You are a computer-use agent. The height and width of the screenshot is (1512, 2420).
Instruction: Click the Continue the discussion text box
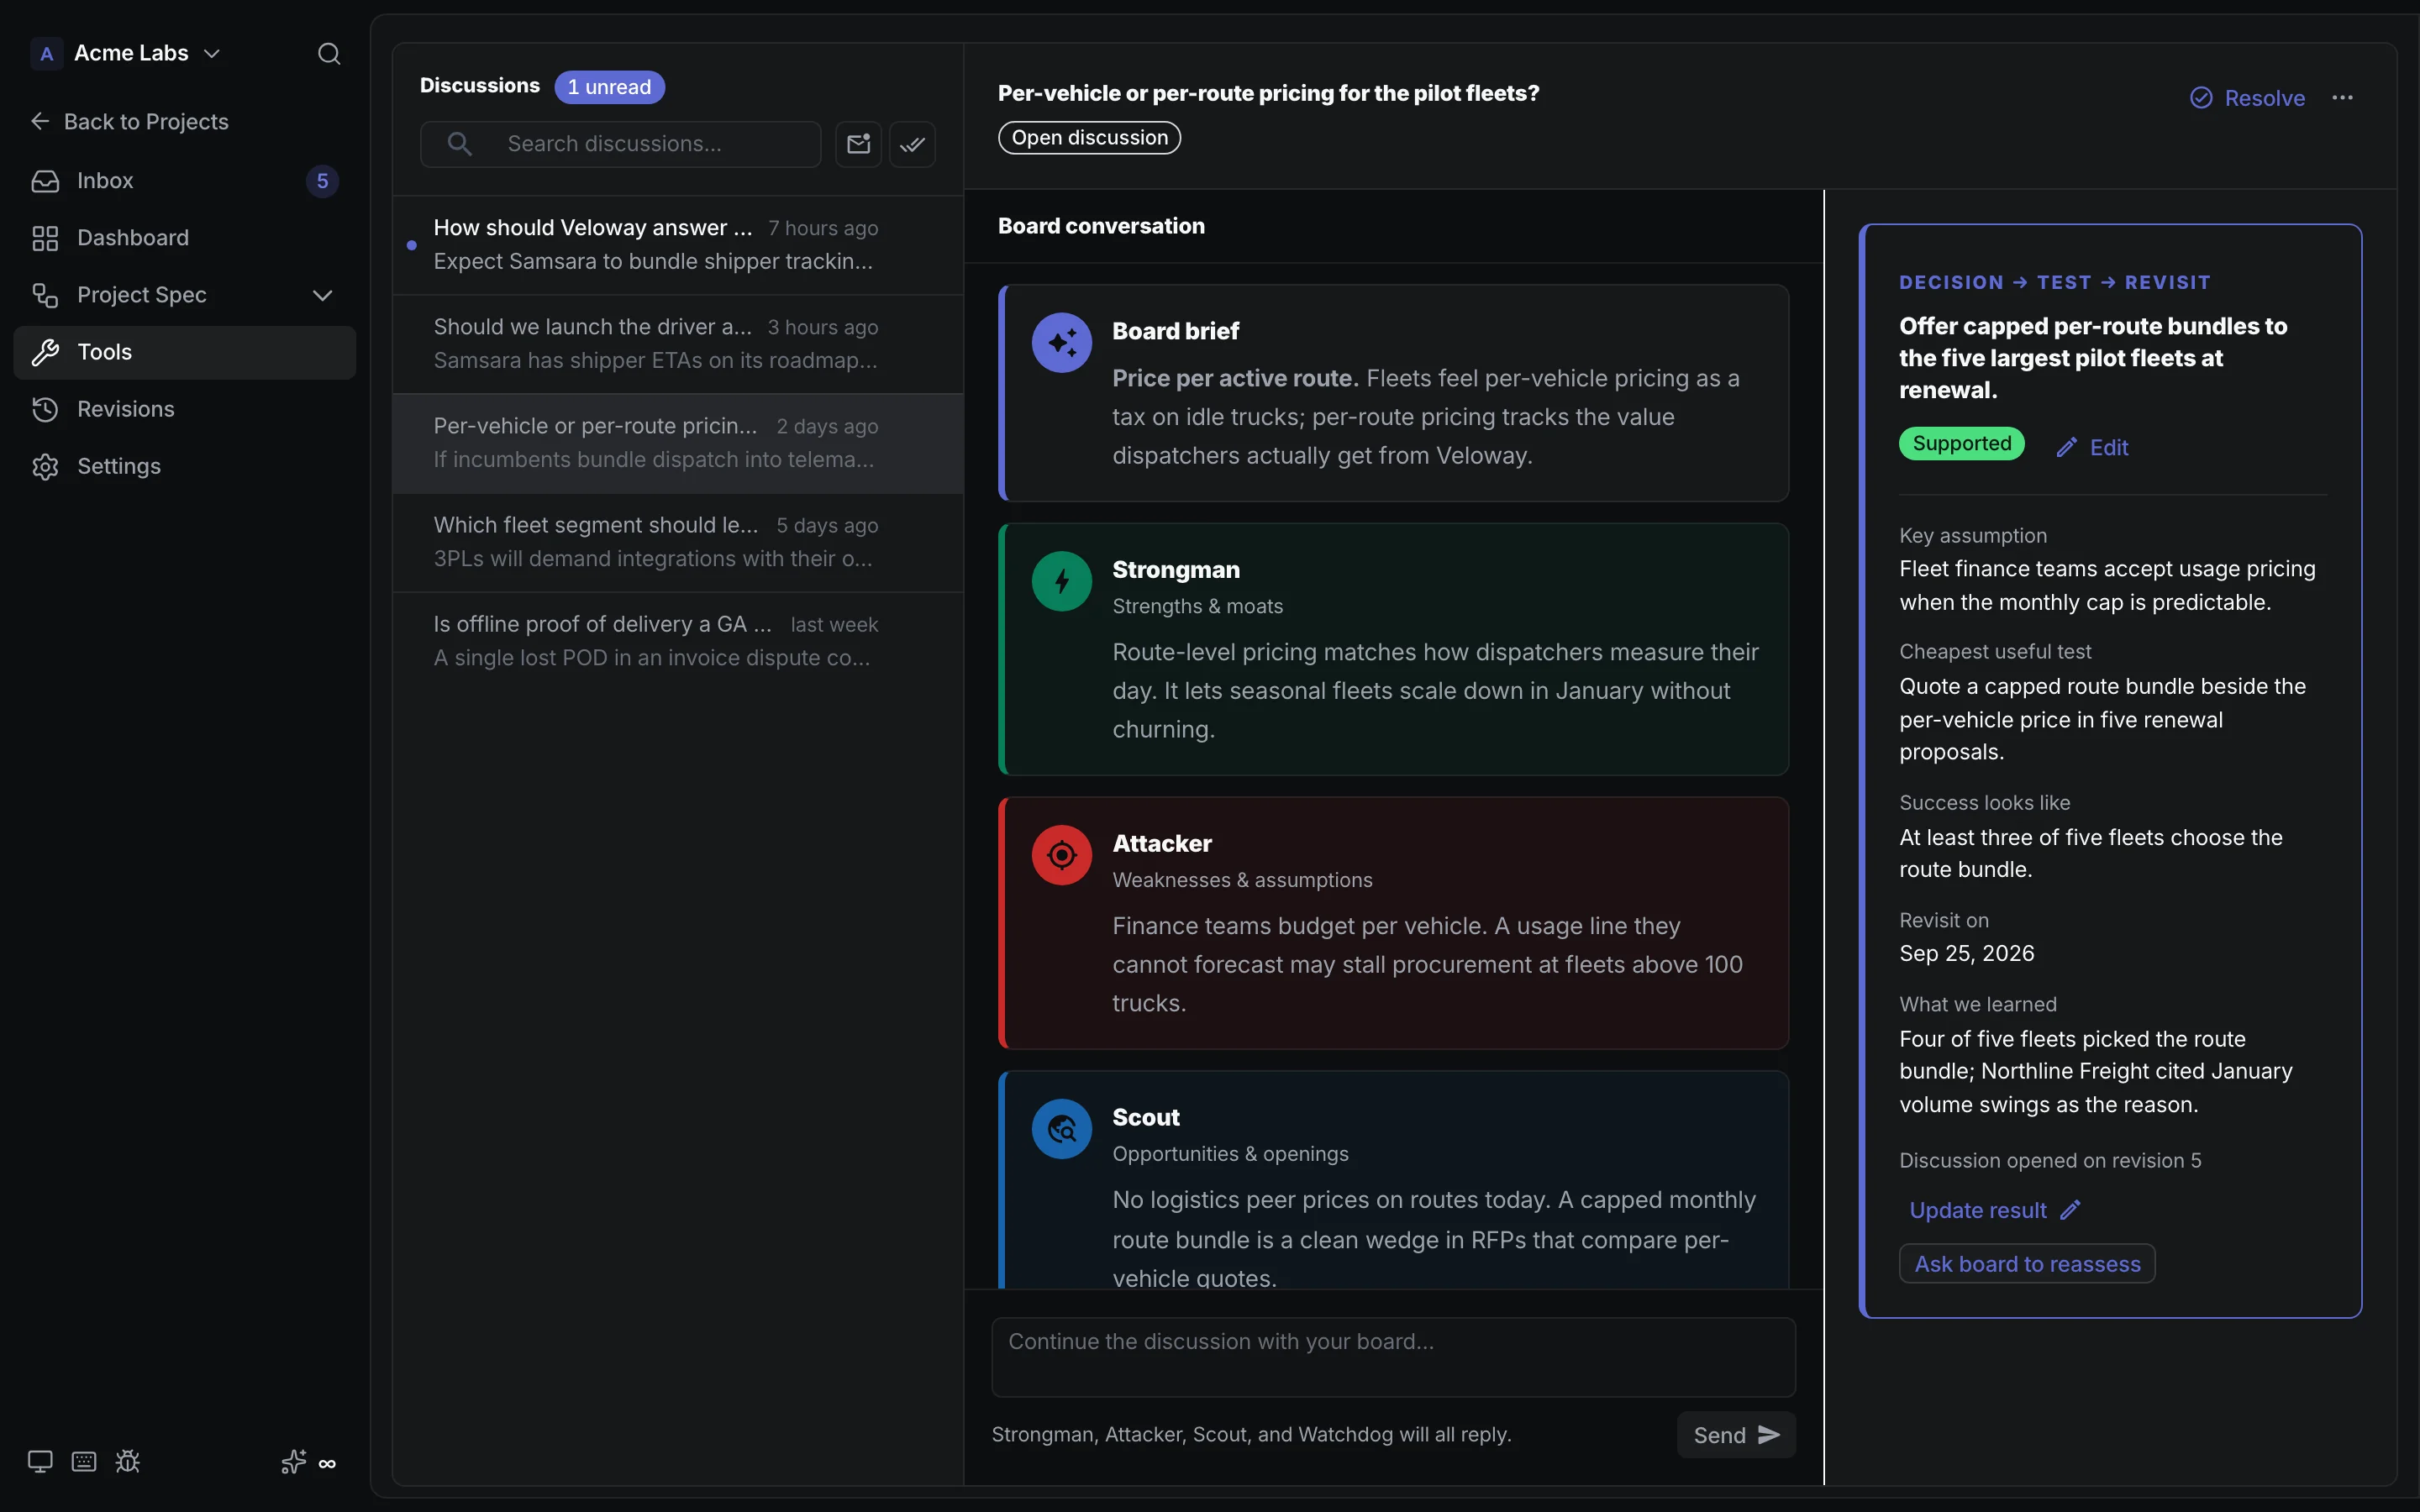coord(1393,1357)
